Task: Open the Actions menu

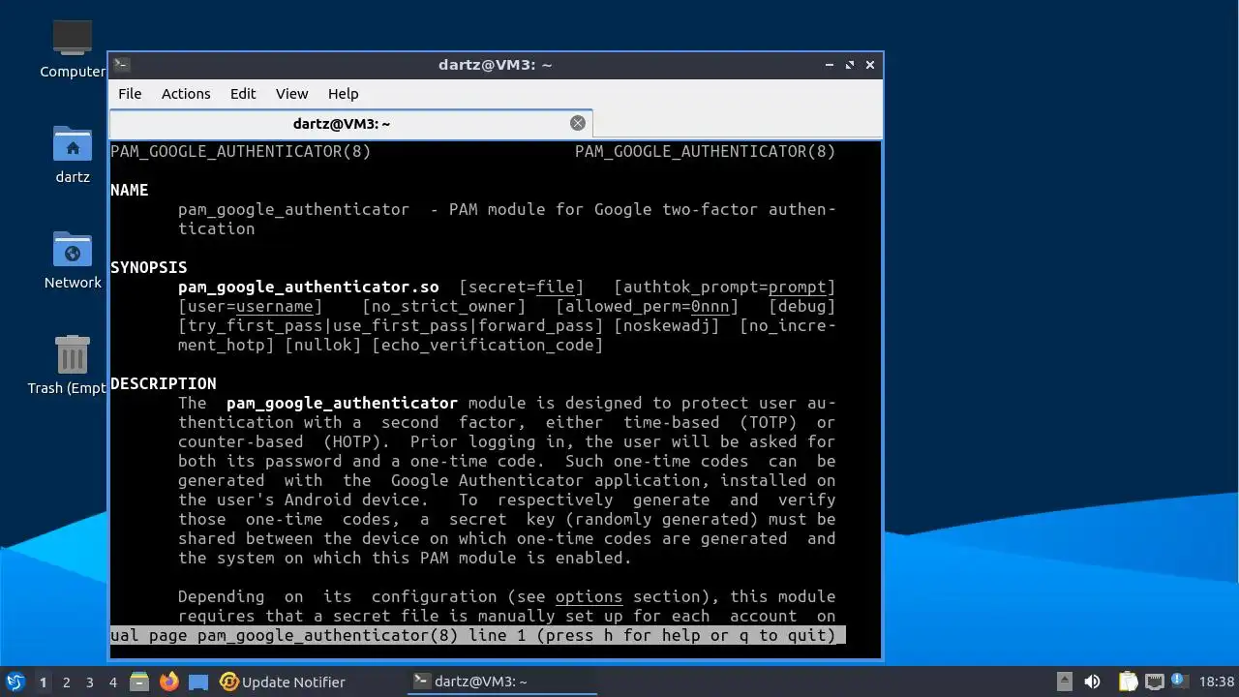Action: pyautogui.click(x=186, y=94)
